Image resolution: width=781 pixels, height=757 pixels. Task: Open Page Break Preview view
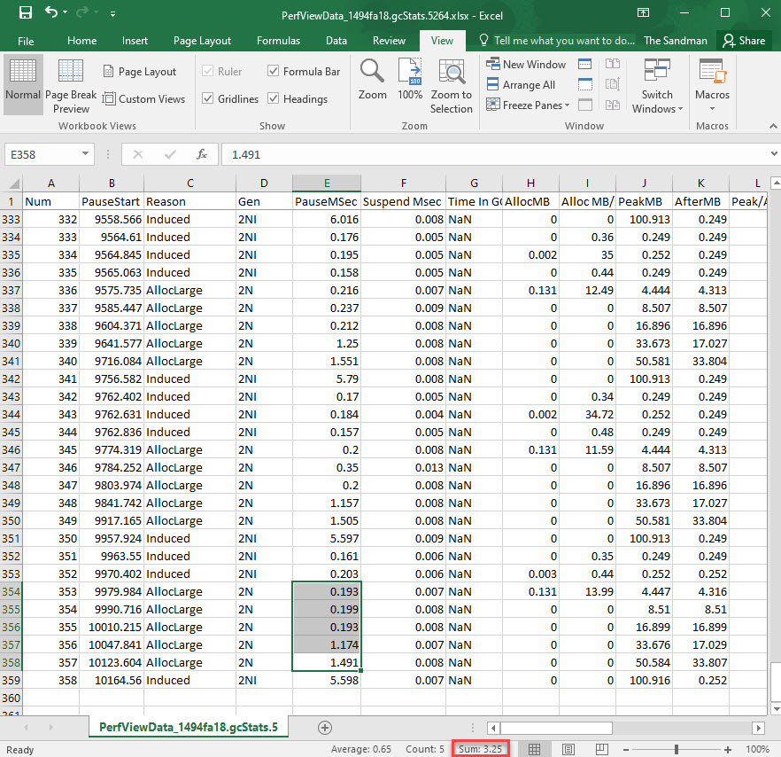[71, 86]
